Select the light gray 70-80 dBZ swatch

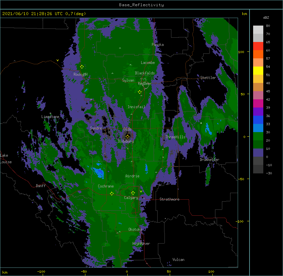click(258, 30)
